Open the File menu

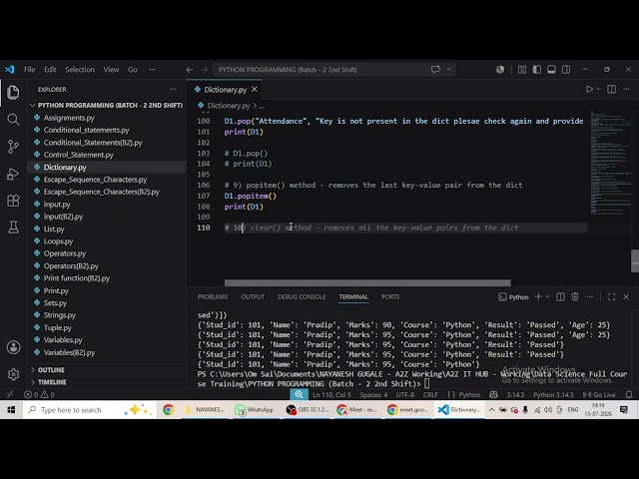point(29,70)
